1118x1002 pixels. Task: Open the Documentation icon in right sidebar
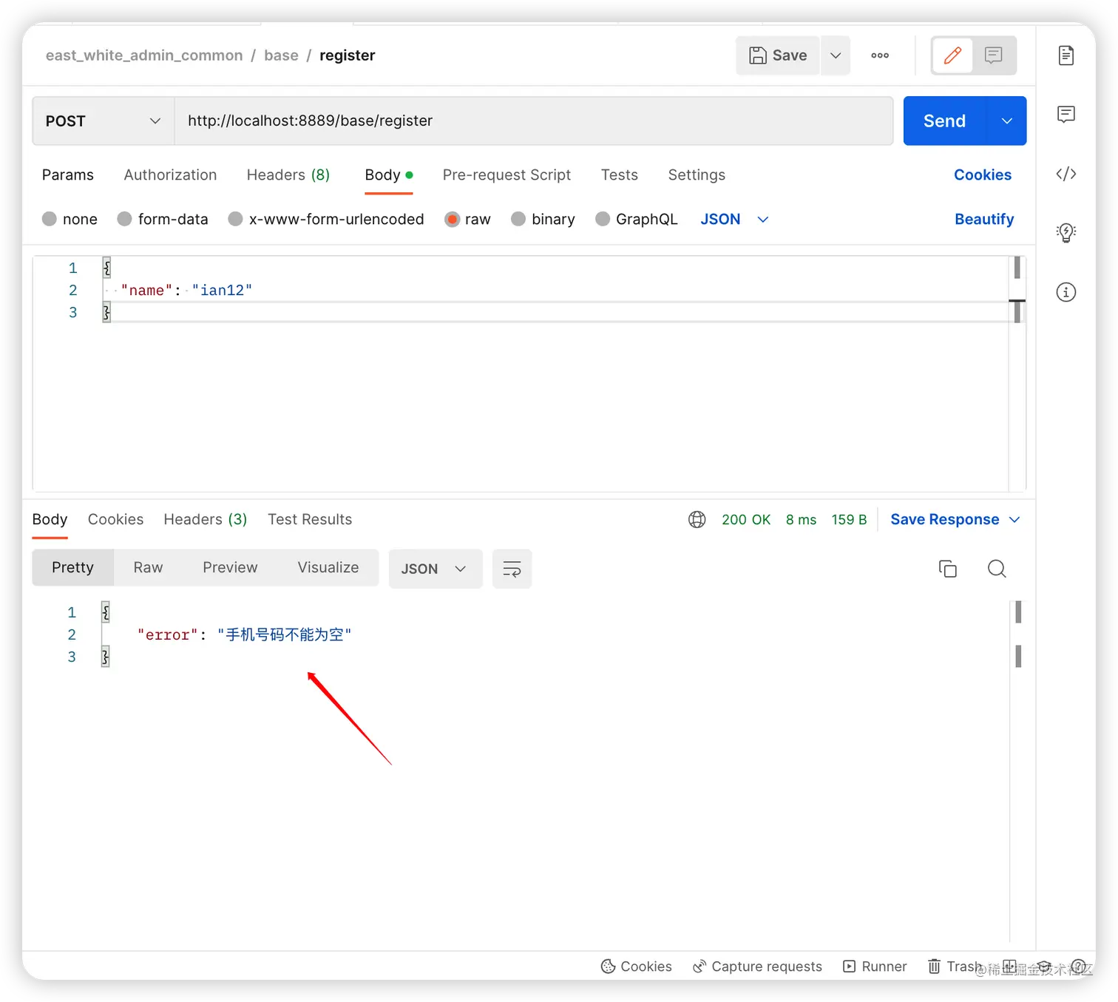click(x=1066, y=55)
